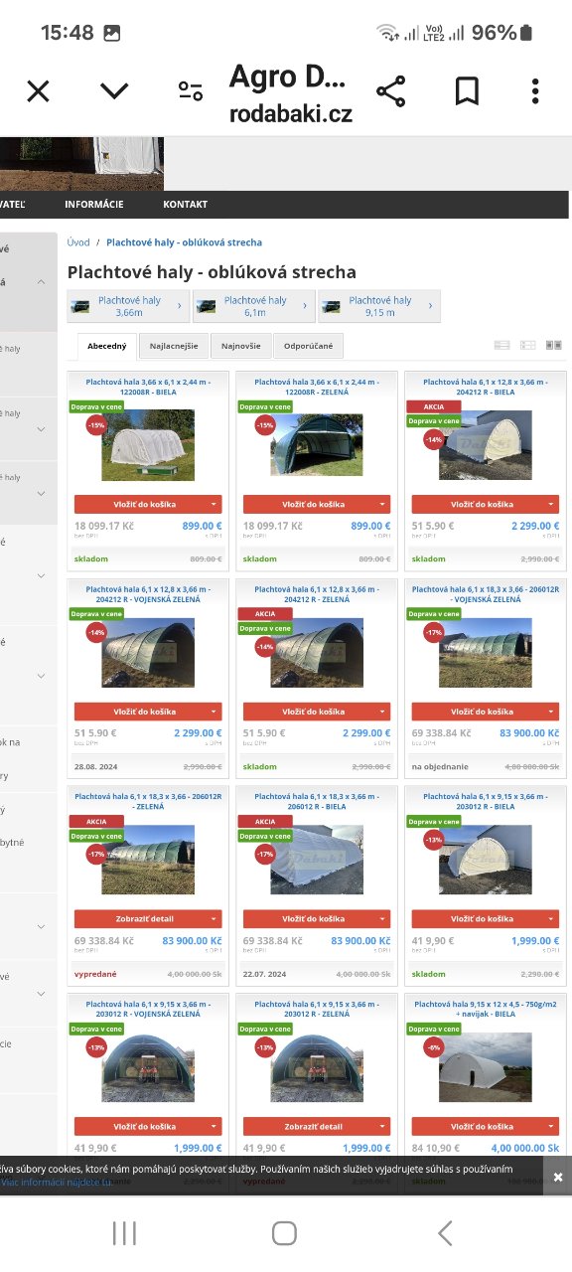
Task: Tap the share icon in browser bar
Action: [391, 91]
